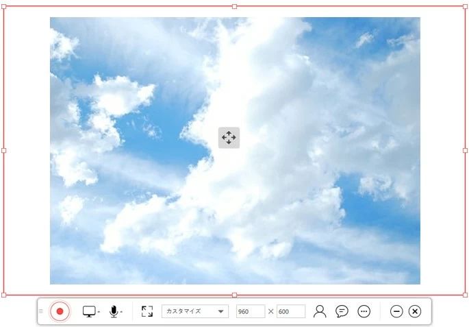The width and height of the screenshot is (469, 327).
Task: Select the full screen capture icon
Action: (x=147, y=311)
